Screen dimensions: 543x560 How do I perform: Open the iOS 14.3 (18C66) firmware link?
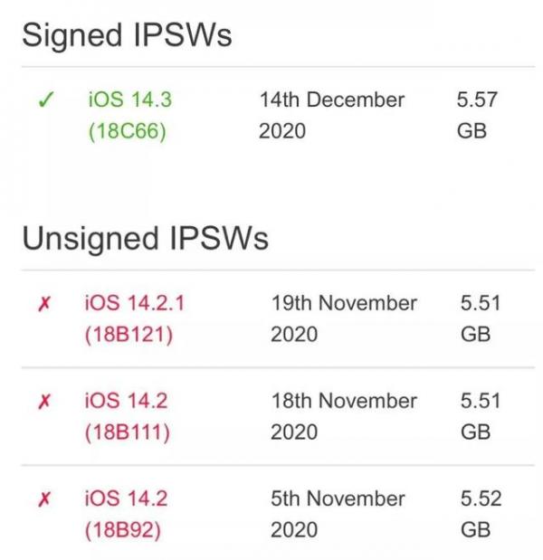point(130,116)
